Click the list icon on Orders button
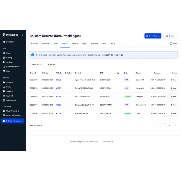The height and width of the screenshot is (181, 181). [167, 36]
